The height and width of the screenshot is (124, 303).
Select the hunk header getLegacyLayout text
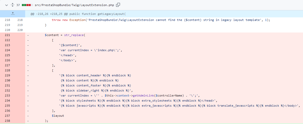78,14
